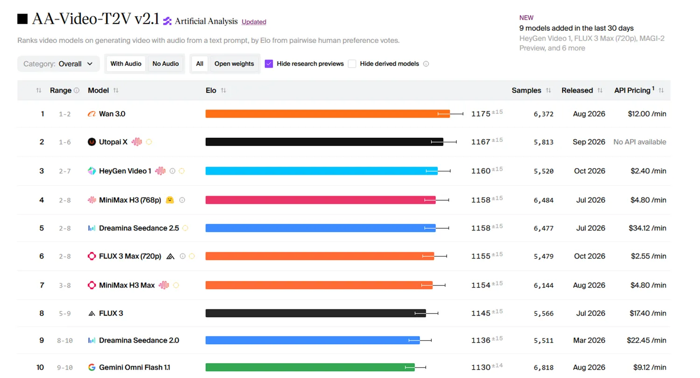The width and height of the screenshot is (700, 378).
Task: Click the Hugging Face emoji on MiniMax H3 (768p)
Action: point(170,200)
